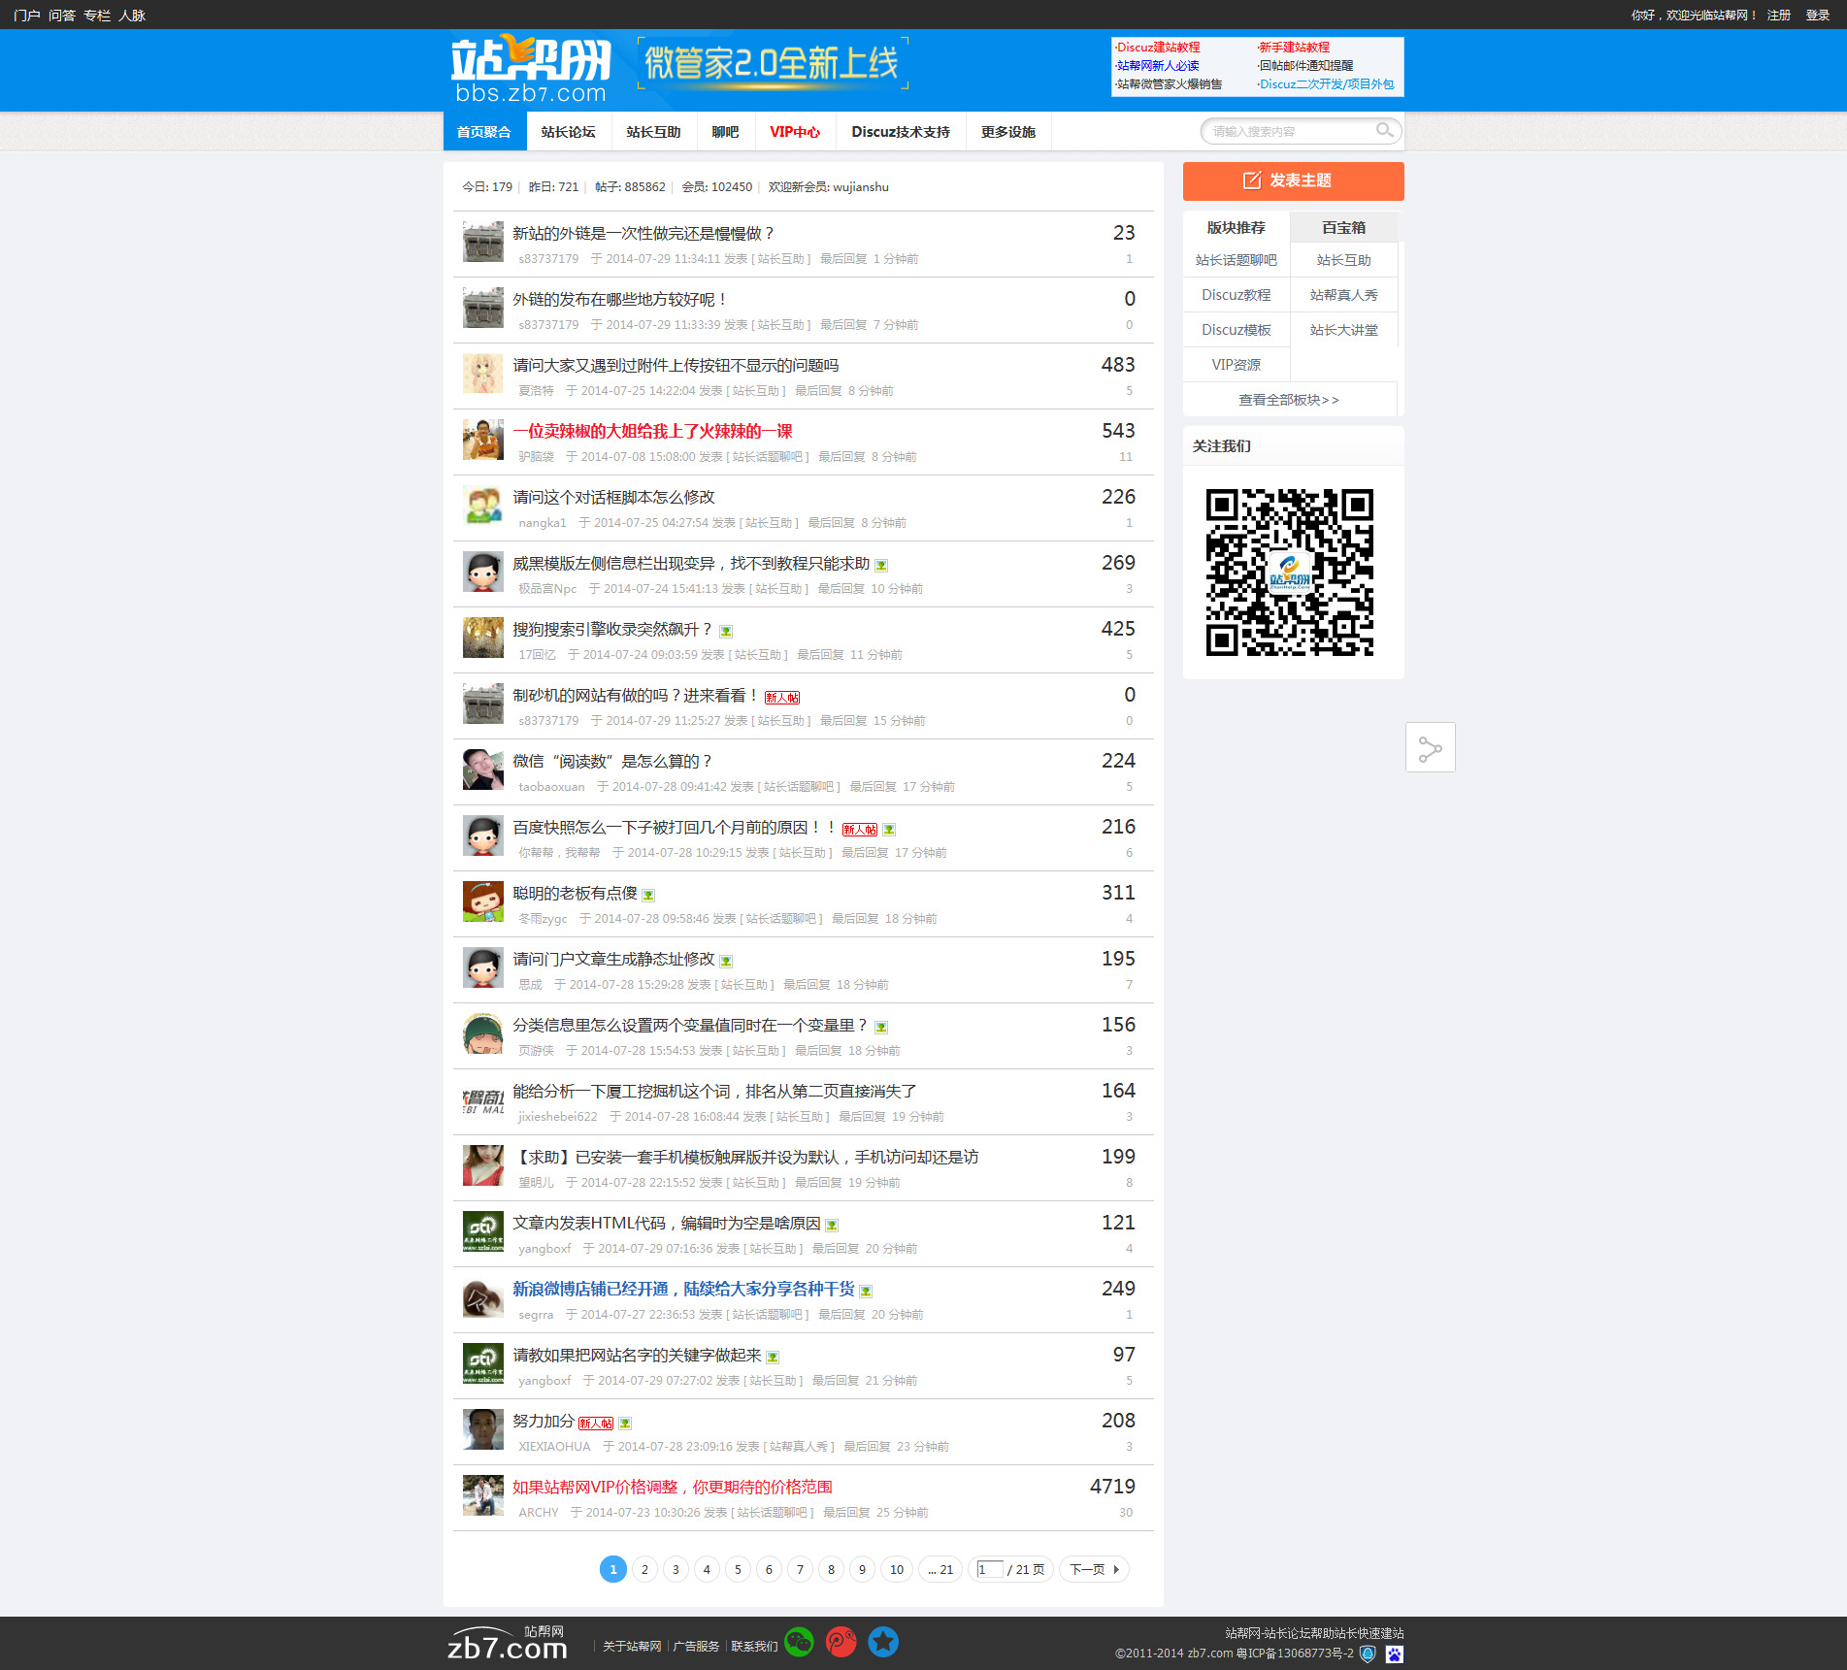The height and width of the screenshot is (1670, 1847).
Task: Open the ARCHY author avatar
Action: tap(482, 1495)
